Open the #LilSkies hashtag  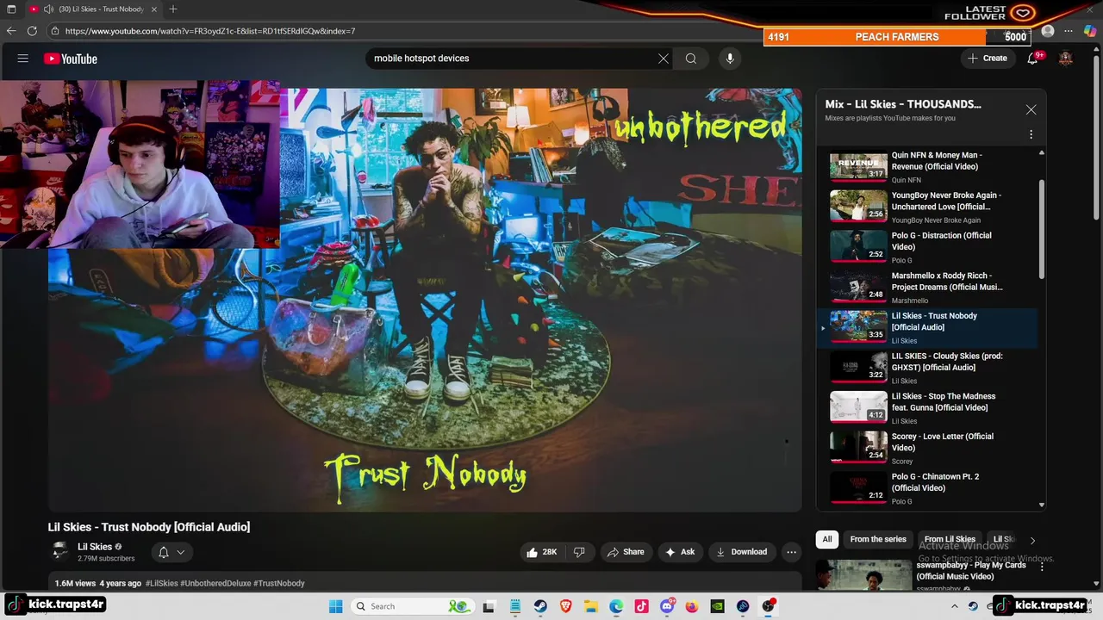161,583
